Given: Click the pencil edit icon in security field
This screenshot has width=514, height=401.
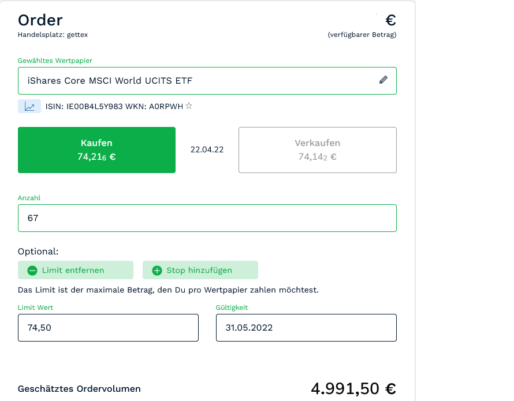Looking at the screenshot, I should [x=383, y=80].
